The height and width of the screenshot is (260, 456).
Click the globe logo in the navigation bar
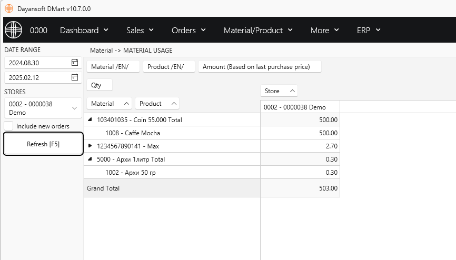[13, 30]
